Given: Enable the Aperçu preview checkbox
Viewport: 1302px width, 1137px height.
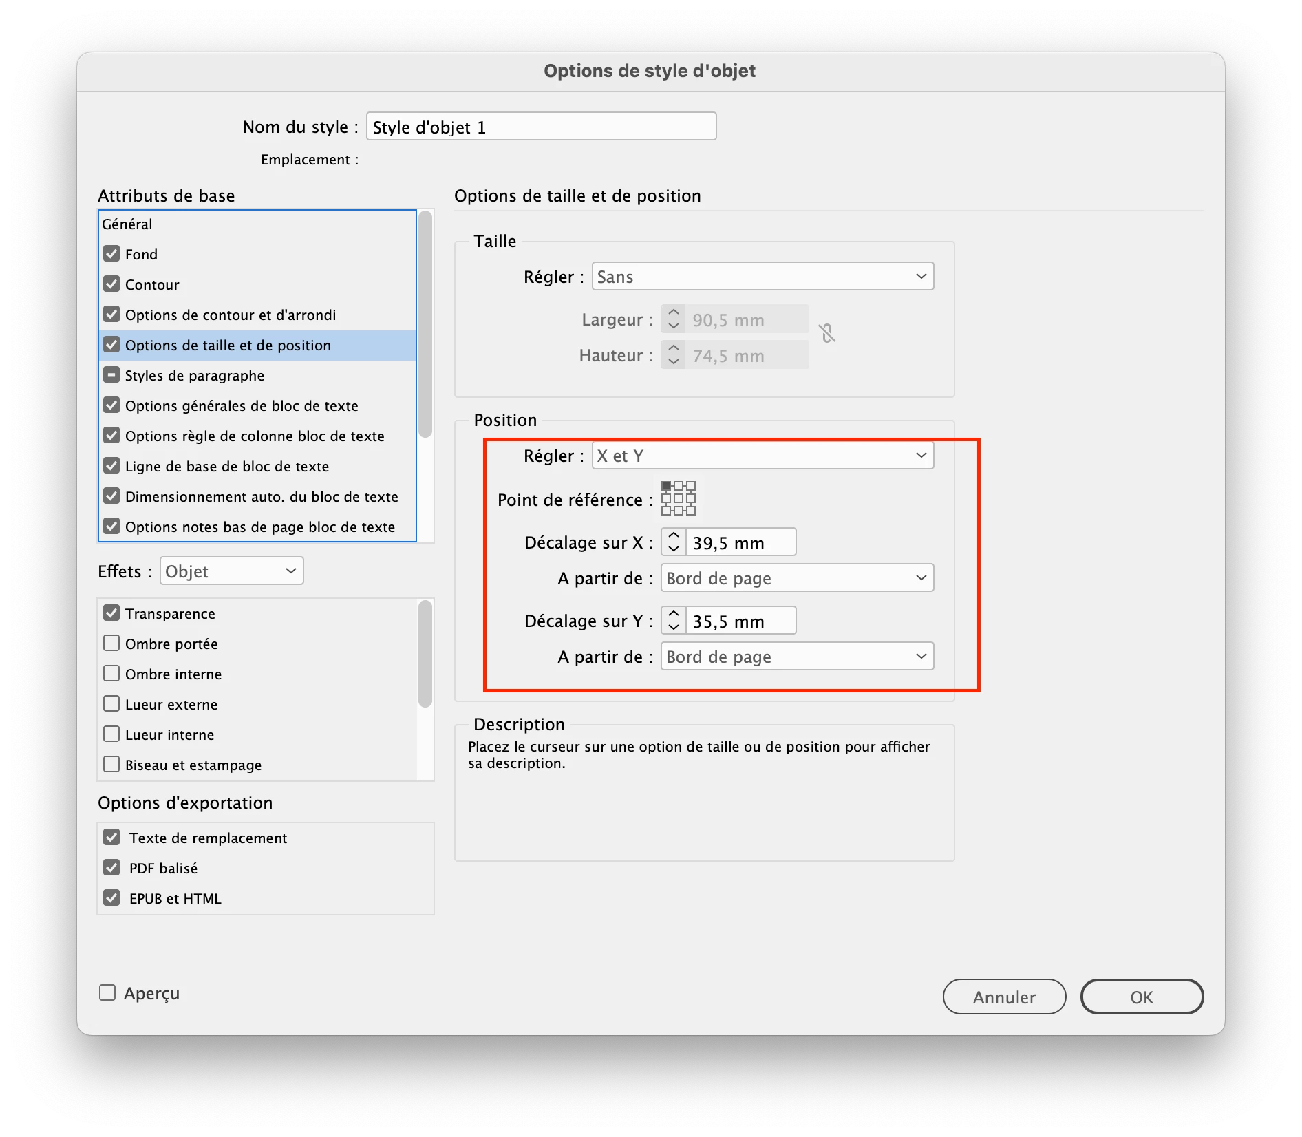Looking at the screenshot, I should coord(107,993).
